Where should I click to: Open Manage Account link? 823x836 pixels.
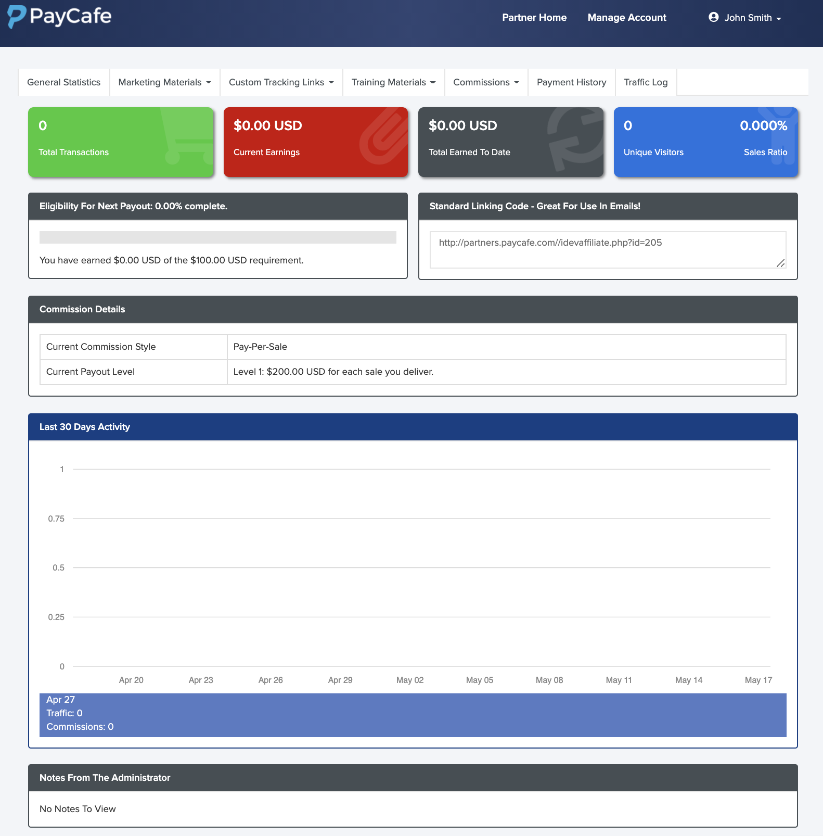coord(627,18)
